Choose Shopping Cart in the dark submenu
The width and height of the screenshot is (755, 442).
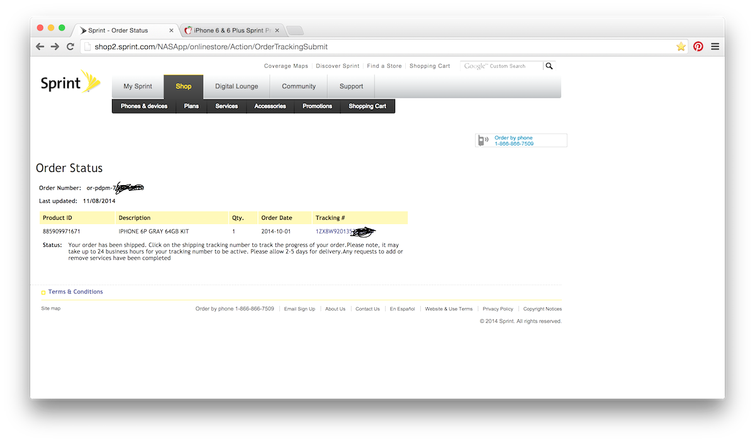pos(367,106)
